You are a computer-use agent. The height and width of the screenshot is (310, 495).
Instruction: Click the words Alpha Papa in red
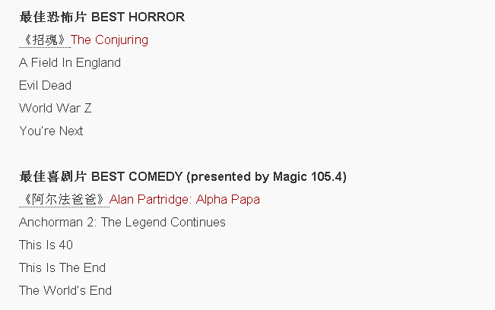(228, 200)
